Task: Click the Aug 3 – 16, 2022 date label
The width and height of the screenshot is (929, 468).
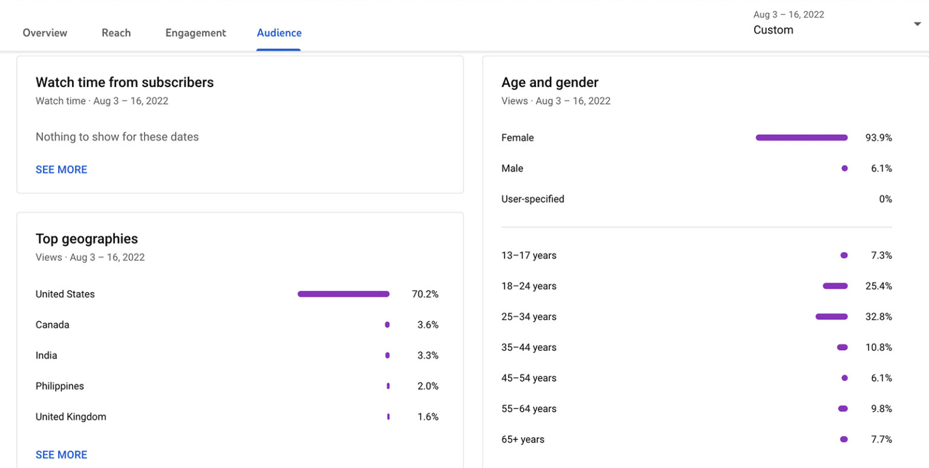Action: 789,14
